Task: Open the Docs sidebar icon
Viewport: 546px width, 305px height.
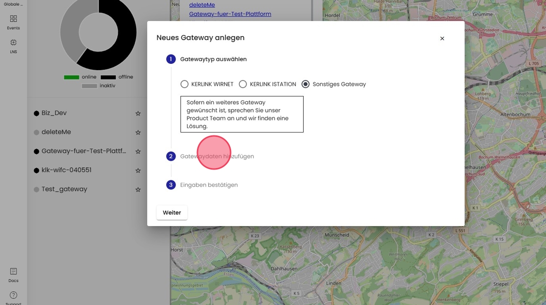Action: [x=13, y=272]
